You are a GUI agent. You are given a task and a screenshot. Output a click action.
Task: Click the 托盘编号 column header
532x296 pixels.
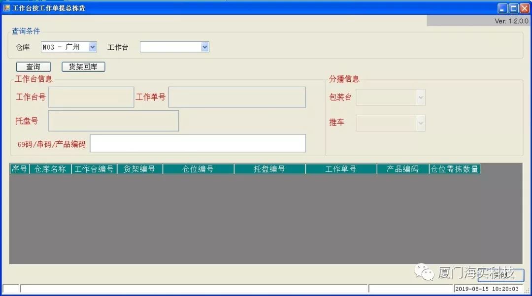[269, 169]
